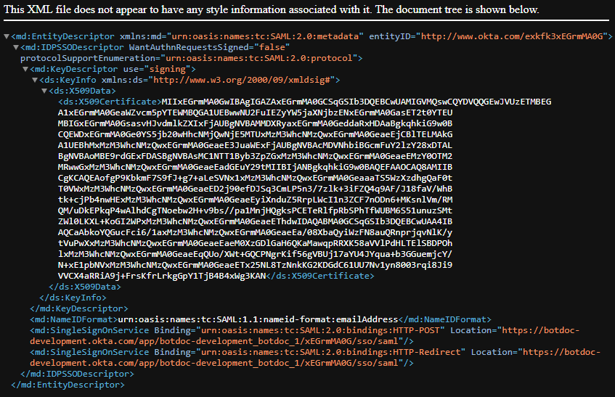Click the WantAuthnRequestsSigned "false" value
Screen dimensions: 615x397
(x=272, y=47)
